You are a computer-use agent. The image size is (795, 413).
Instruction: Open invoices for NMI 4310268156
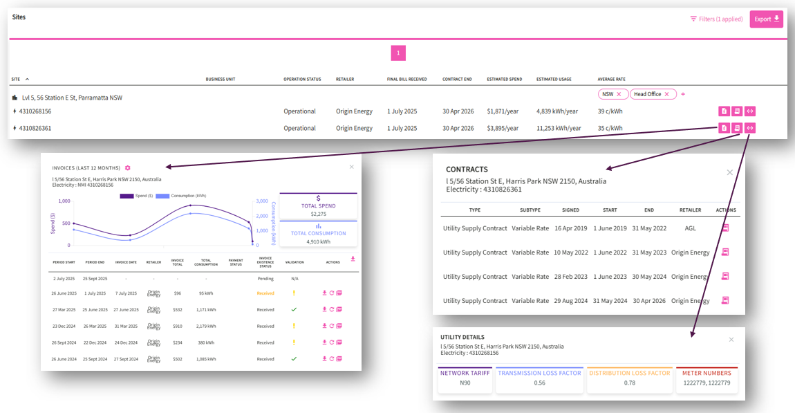click(x=724, y=111)
